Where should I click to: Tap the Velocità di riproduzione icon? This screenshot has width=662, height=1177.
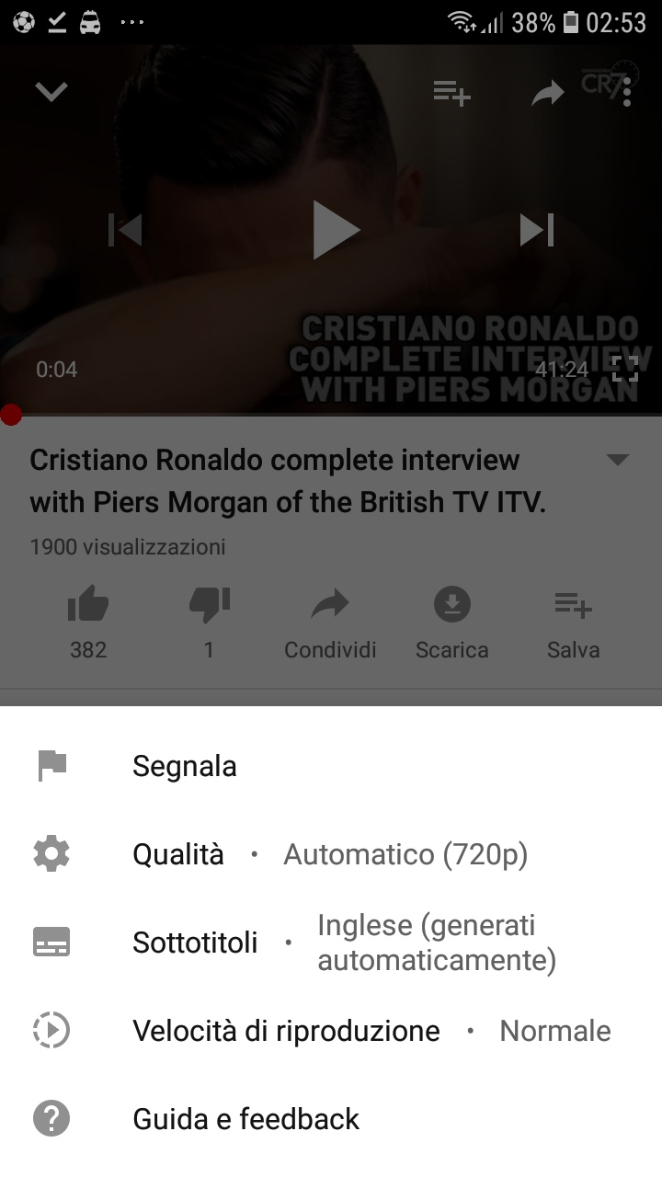pos(51,1030)
